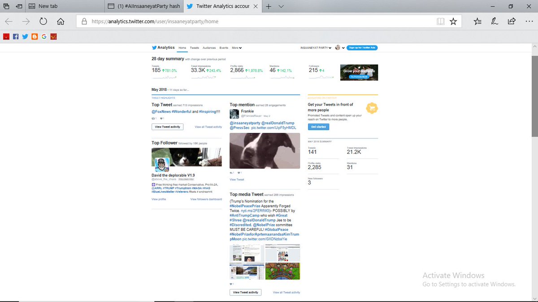Viewport: 538px width, 302px height.
Task: Click the Get started button
Action: pos(318,127)
